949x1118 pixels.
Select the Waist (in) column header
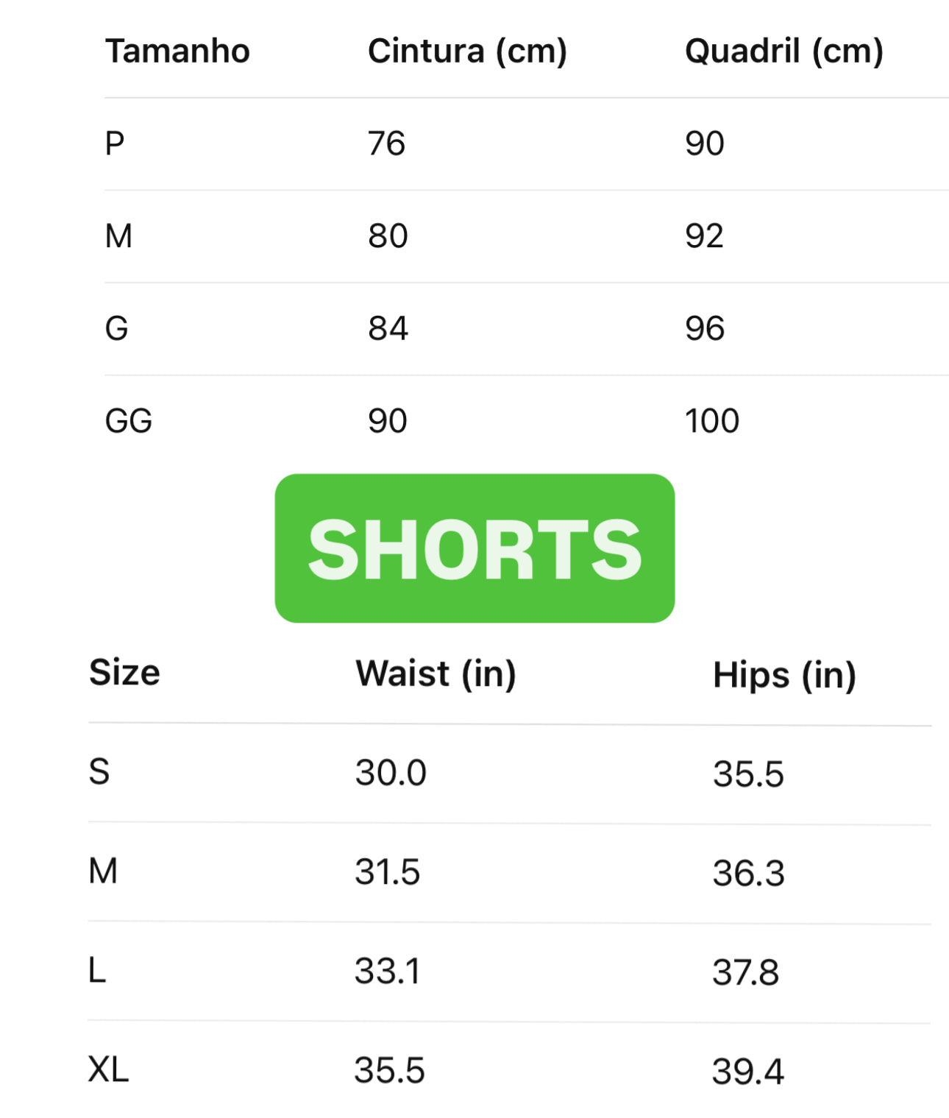(436, 673)
